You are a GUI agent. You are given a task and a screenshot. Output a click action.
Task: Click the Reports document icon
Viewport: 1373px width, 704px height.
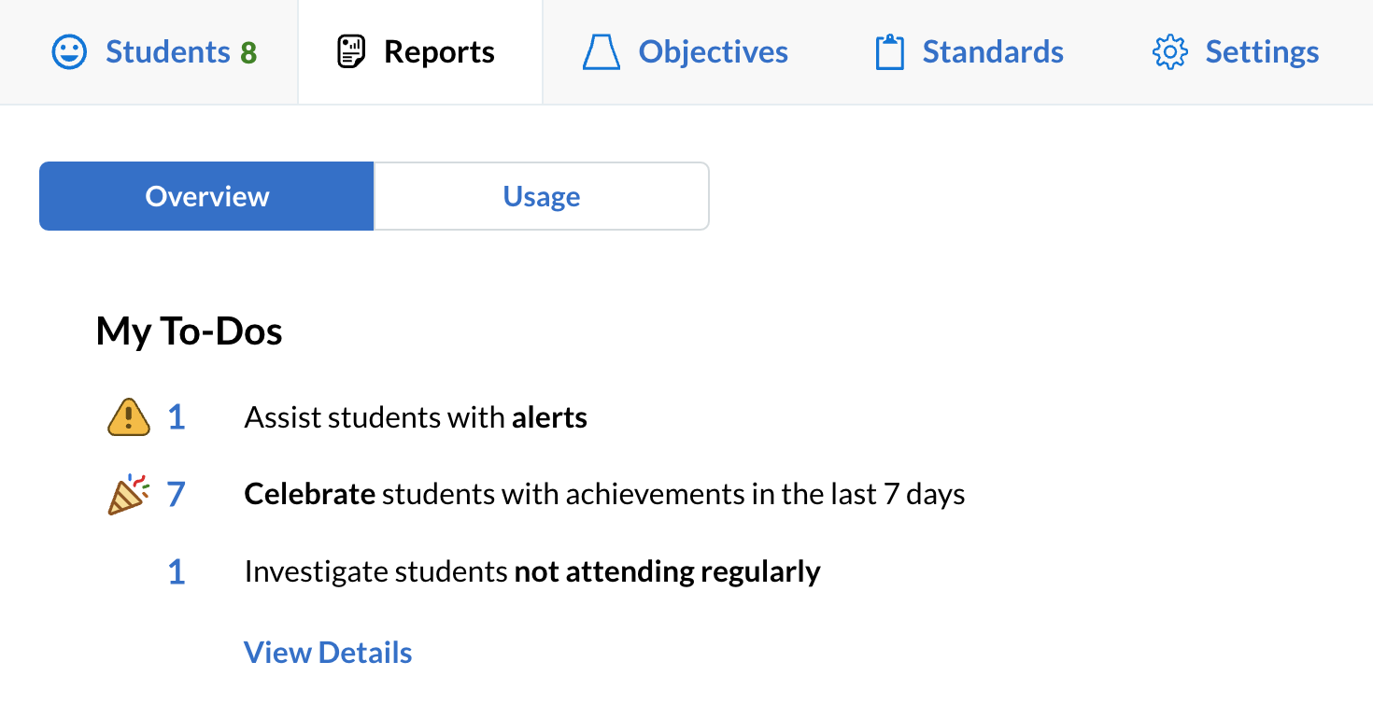pos(351,52)
